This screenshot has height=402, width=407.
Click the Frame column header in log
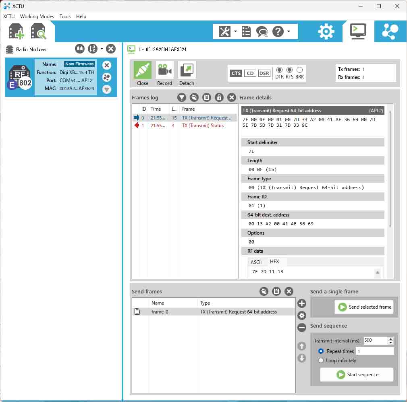click(208, 109)
